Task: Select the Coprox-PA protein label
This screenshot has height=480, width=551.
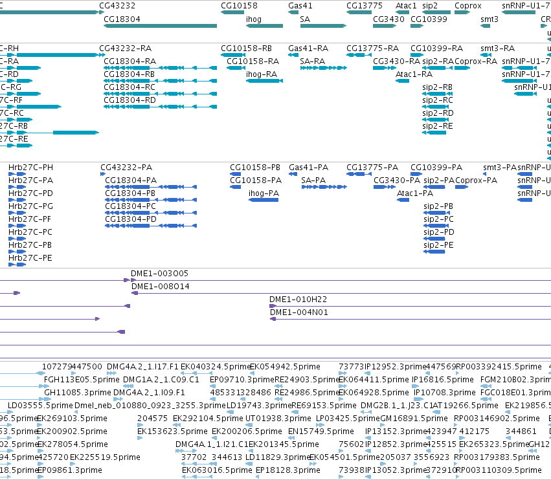Action: coord(476,180)
